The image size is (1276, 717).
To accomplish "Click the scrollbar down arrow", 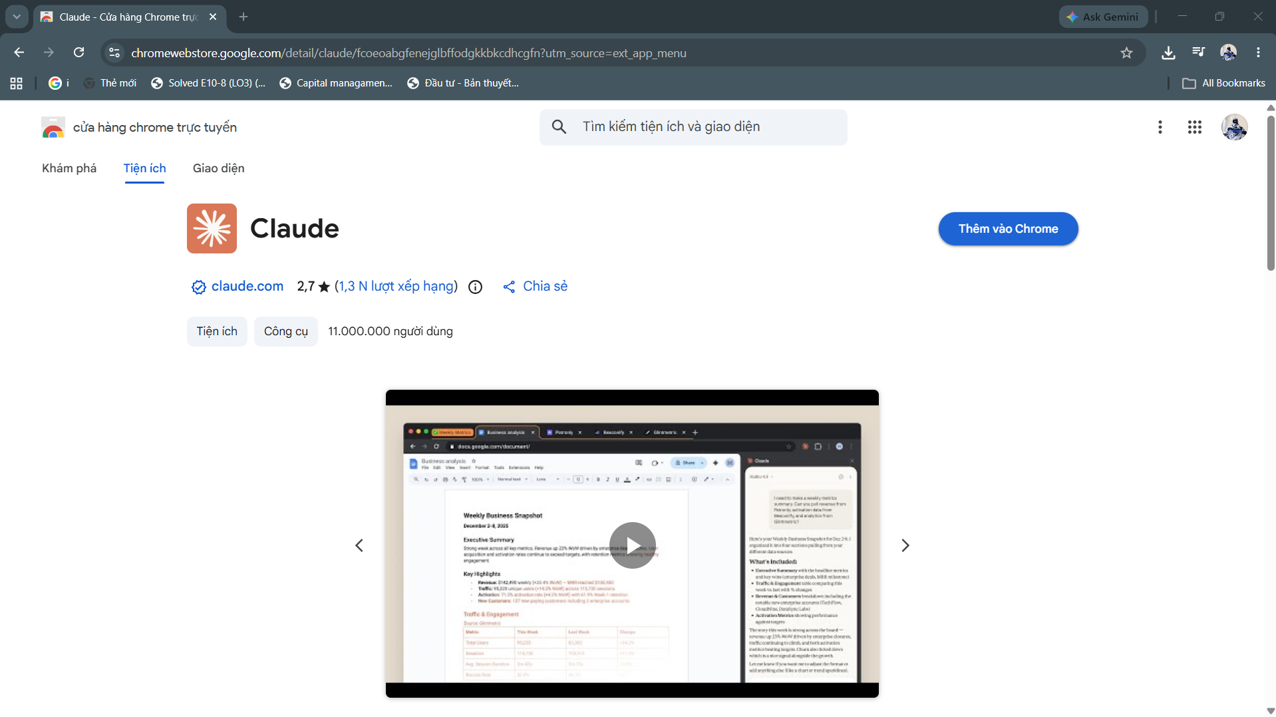I will [1271, 711].
